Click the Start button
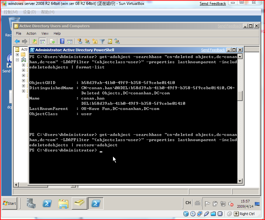The image size is (265, 220). [x=10, y=203]
